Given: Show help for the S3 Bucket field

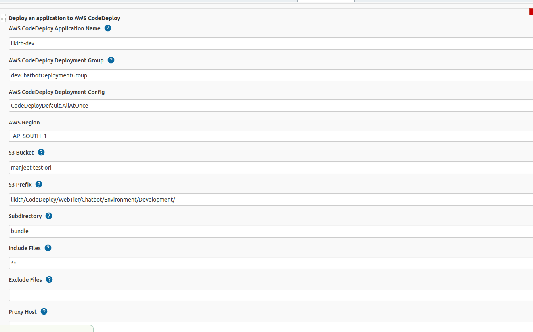Looking at the screenshot, I should 41,152.
